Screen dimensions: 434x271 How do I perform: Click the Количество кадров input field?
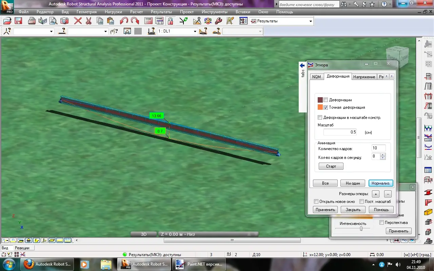pyautogui.click(x=379, y=148)
